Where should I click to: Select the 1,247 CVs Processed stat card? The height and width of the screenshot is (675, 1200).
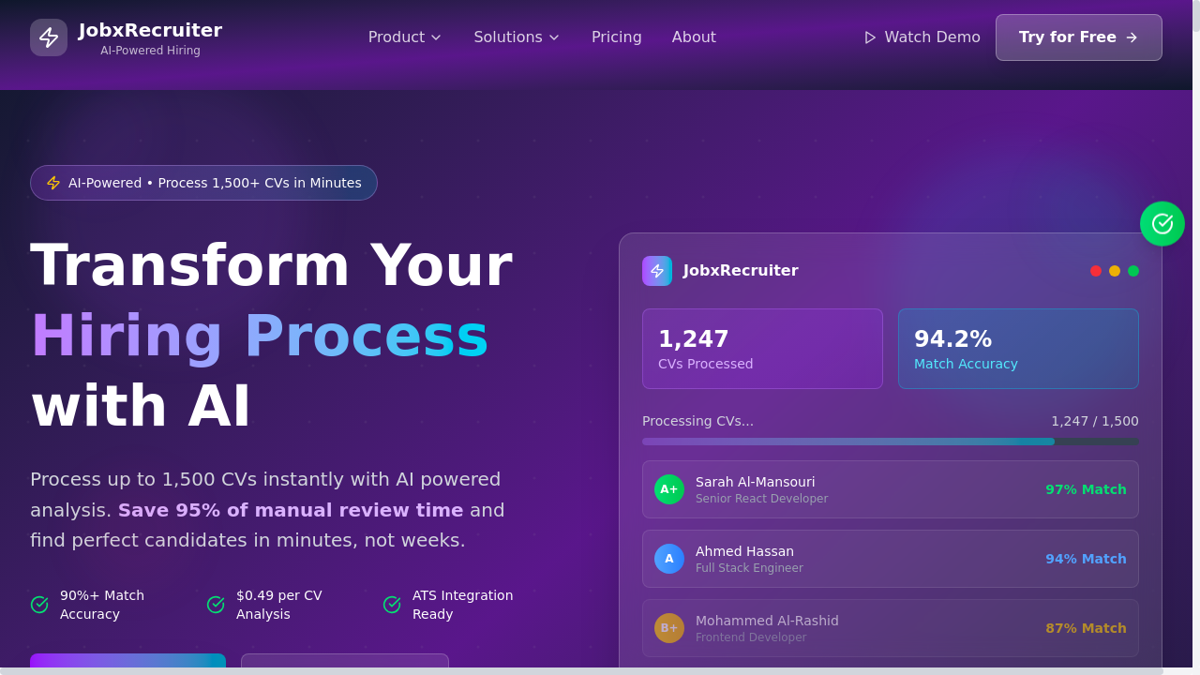coord(762,349)
